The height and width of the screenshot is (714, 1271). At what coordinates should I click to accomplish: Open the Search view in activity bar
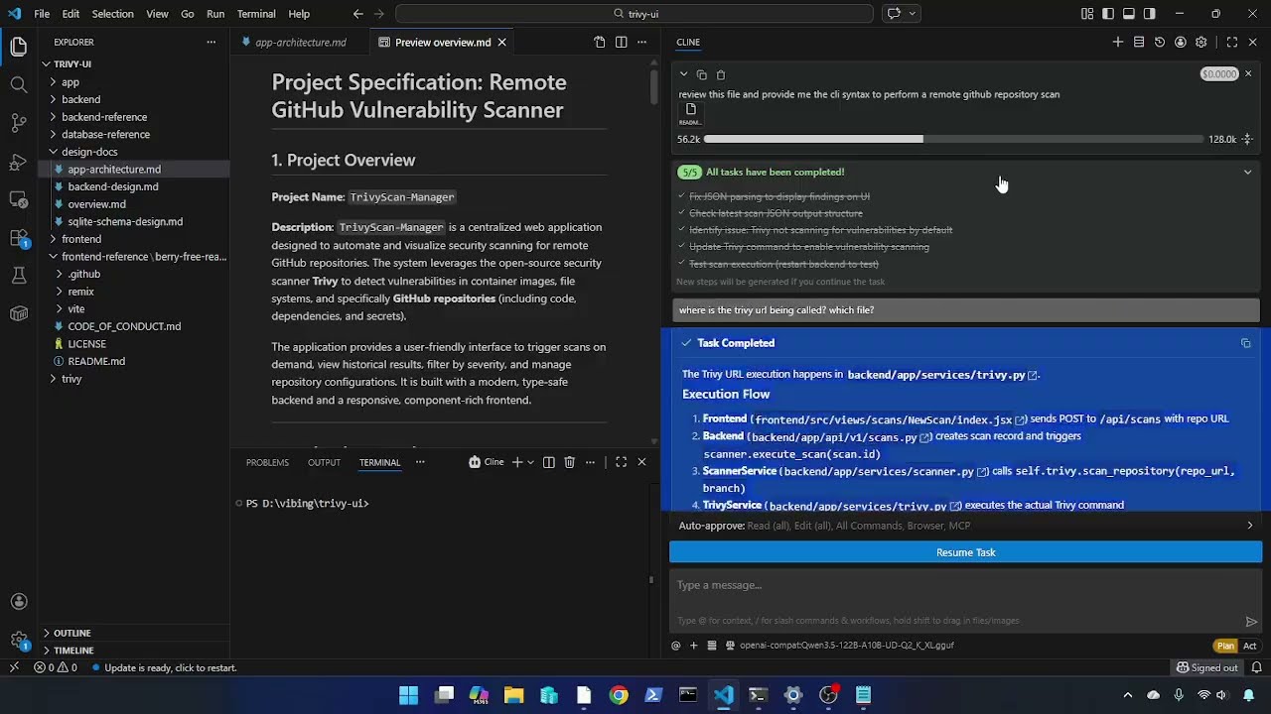click(19, 84)
